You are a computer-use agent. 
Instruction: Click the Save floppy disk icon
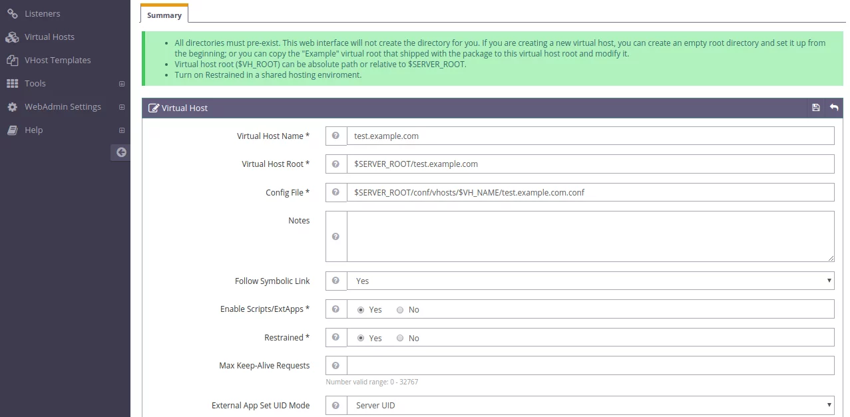tap(816, 108)
